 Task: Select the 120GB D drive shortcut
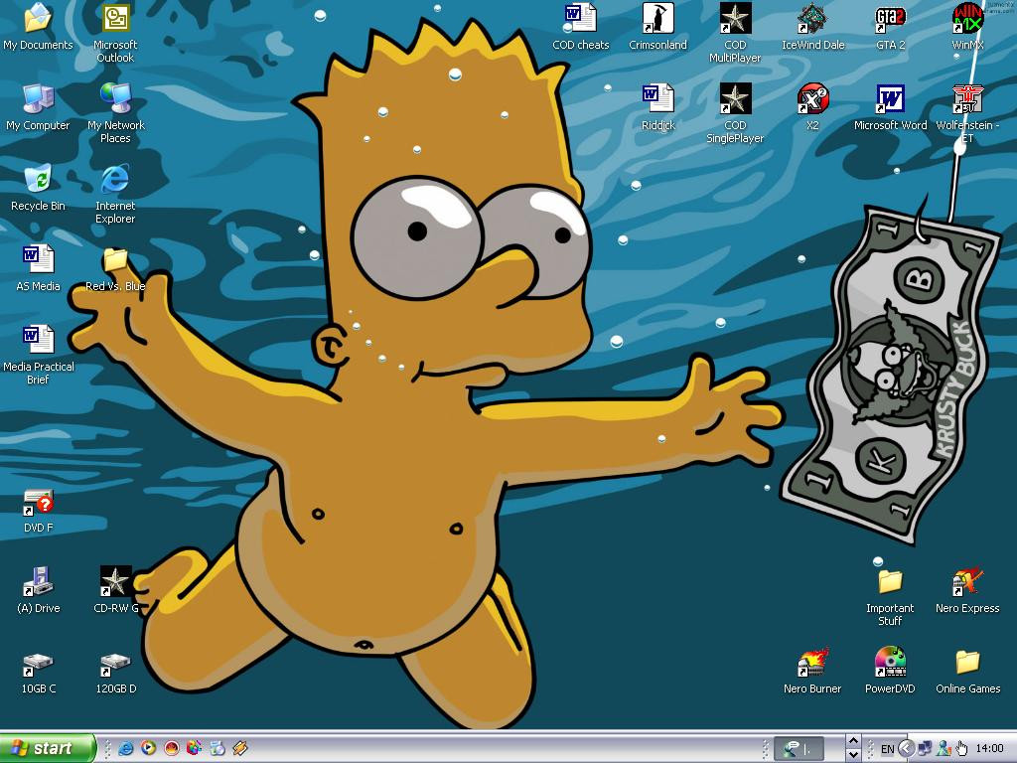pyautogui.click(x=115, y=673)
